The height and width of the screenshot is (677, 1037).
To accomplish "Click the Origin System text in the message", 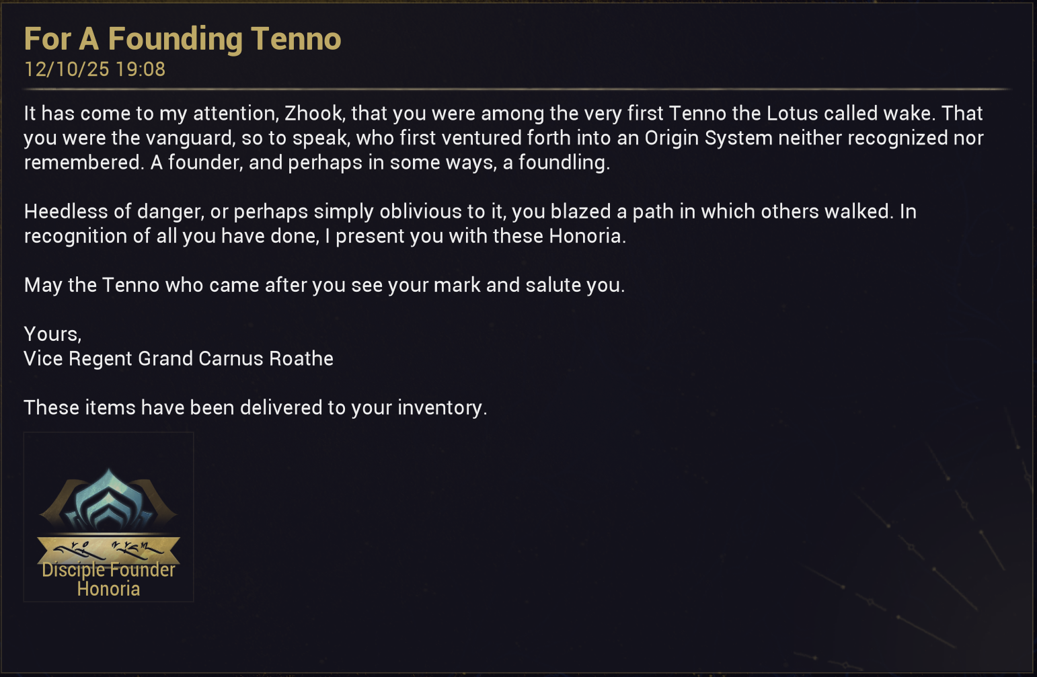I will point(709,138).
